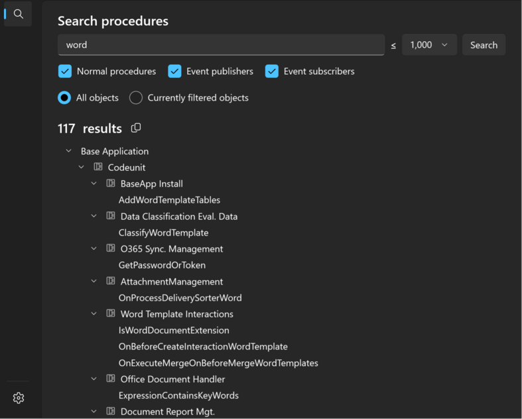Collapse the Office Document Handler node
The image size is (522, 419).
(94, 379)
